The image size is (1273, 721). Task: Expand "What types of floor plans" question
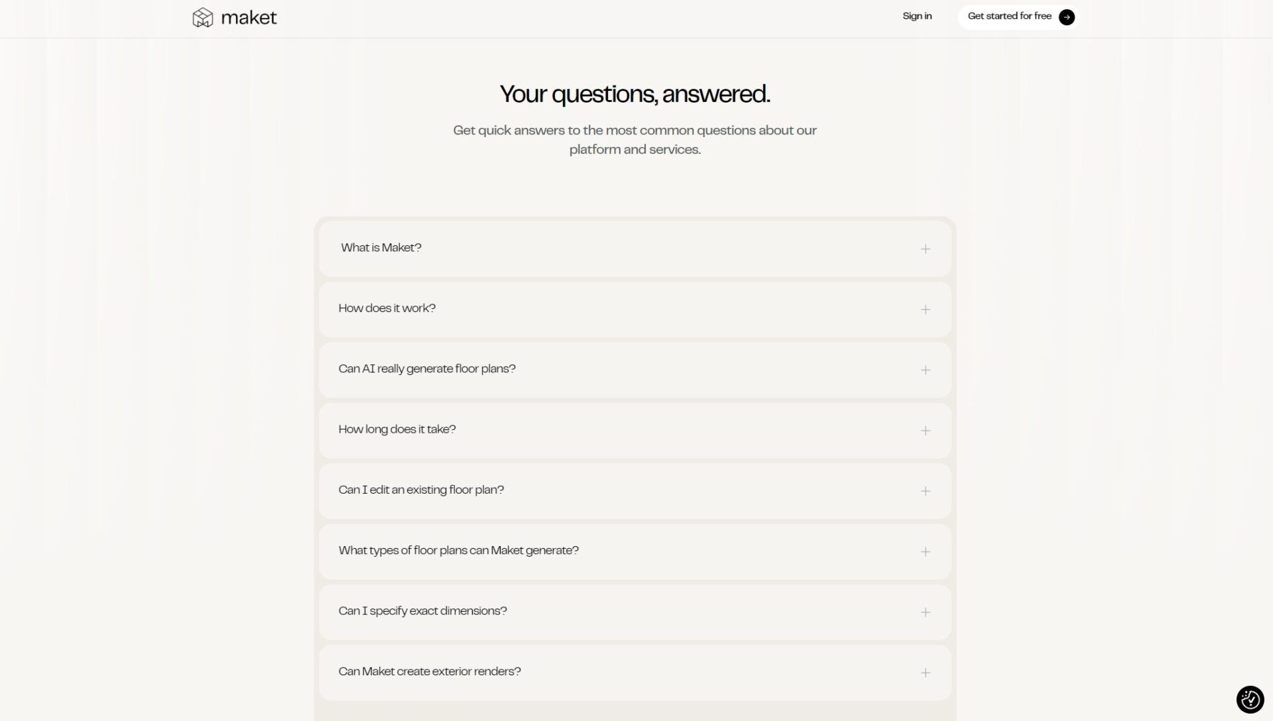[458, 551]
